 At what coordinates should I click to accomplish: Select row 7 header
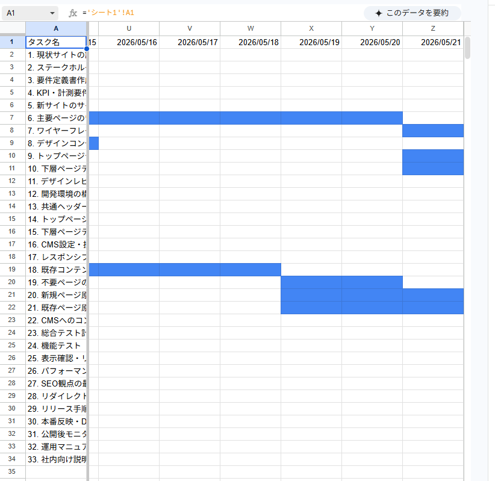12,118
